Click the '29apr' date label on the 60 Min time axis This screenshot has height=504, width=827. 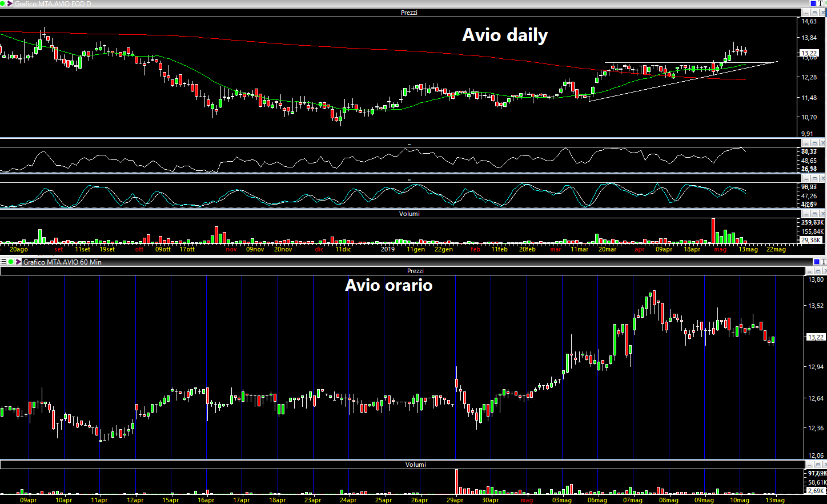(x=455, y=500)
